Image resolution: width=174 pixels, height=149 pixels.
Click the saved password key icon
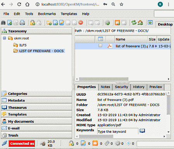coord(105,4)
